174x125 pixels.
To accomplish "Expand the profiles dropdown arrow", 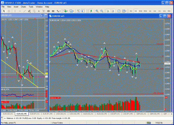I will [x=73, y=11].
